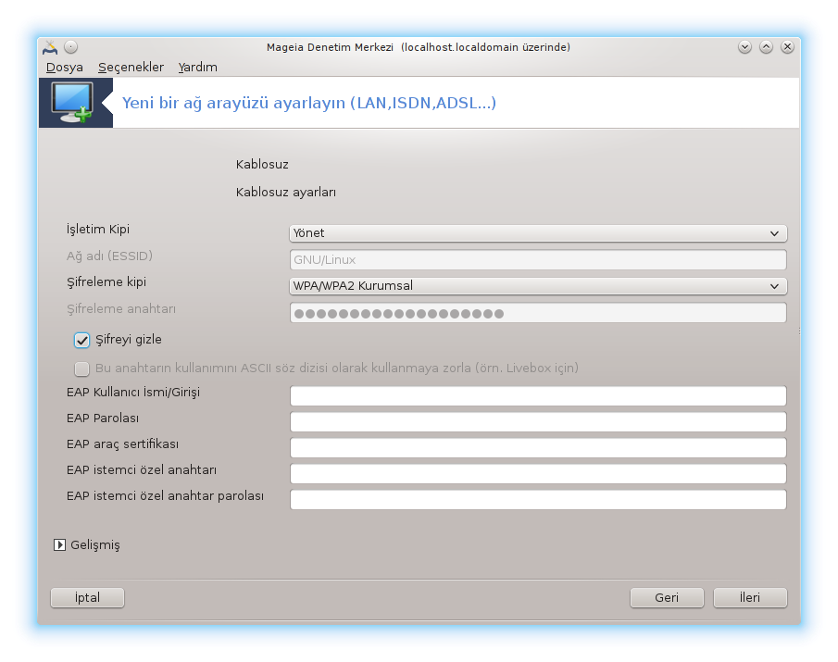838x662 pixels.
Task: Close the Mageia Denetim Merkezi window
Action: [787, 47]
